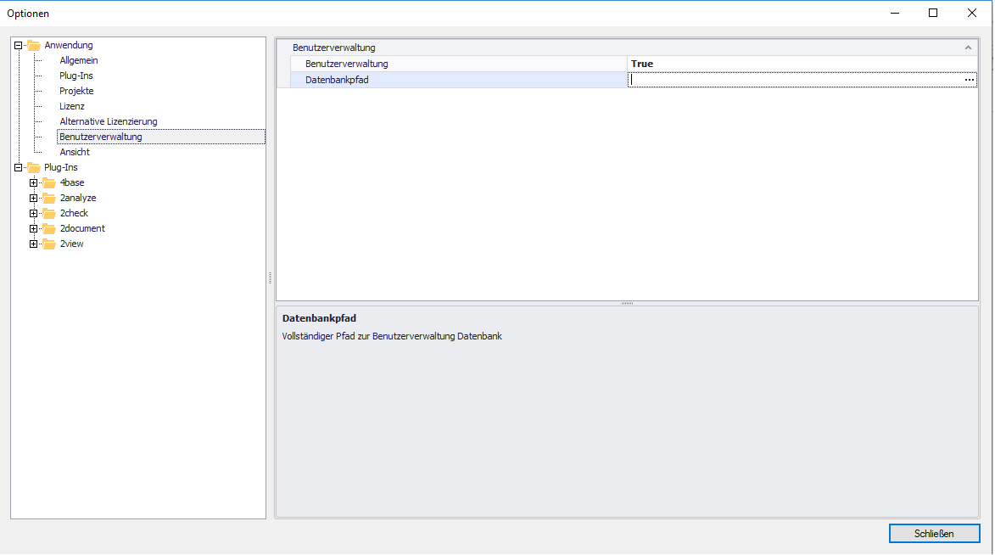995x555 pixels.
Task: Click the vertical splitter between tree and properties
Action: (x=271, y=277)
